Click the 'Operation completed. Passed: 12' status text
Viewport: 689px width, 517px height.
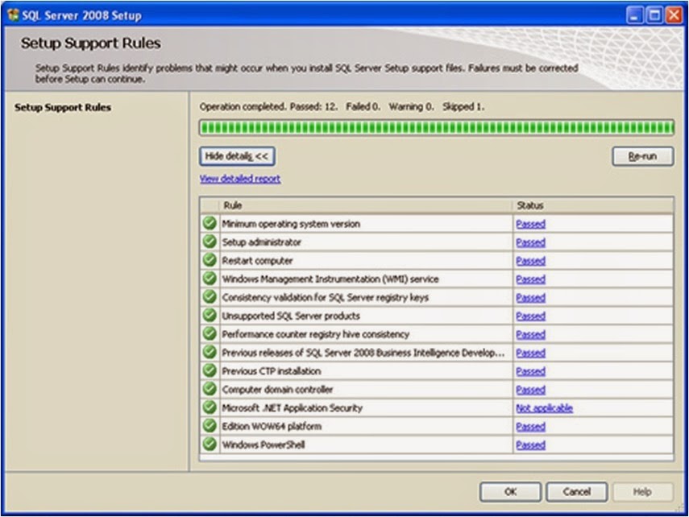(268, 106)
